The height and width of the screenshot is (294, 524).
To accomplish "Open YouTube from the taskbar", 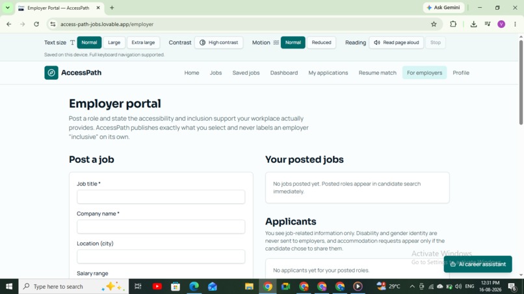I will 157,286.
